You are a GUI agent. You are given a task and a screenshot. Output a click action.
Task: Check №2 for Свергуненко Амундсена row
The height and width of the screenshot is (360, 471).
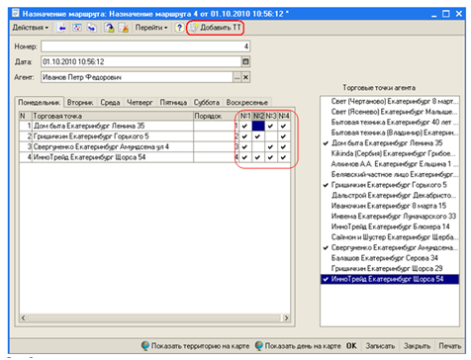click(x=258, y=147)
